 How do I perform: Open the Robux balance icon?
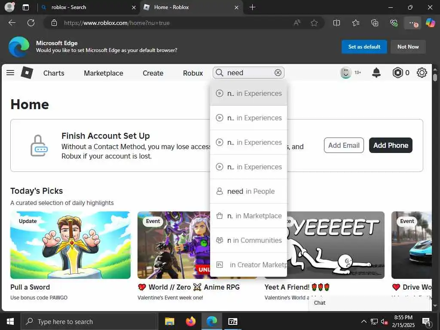pyautogui.click(x=397, y=73)
